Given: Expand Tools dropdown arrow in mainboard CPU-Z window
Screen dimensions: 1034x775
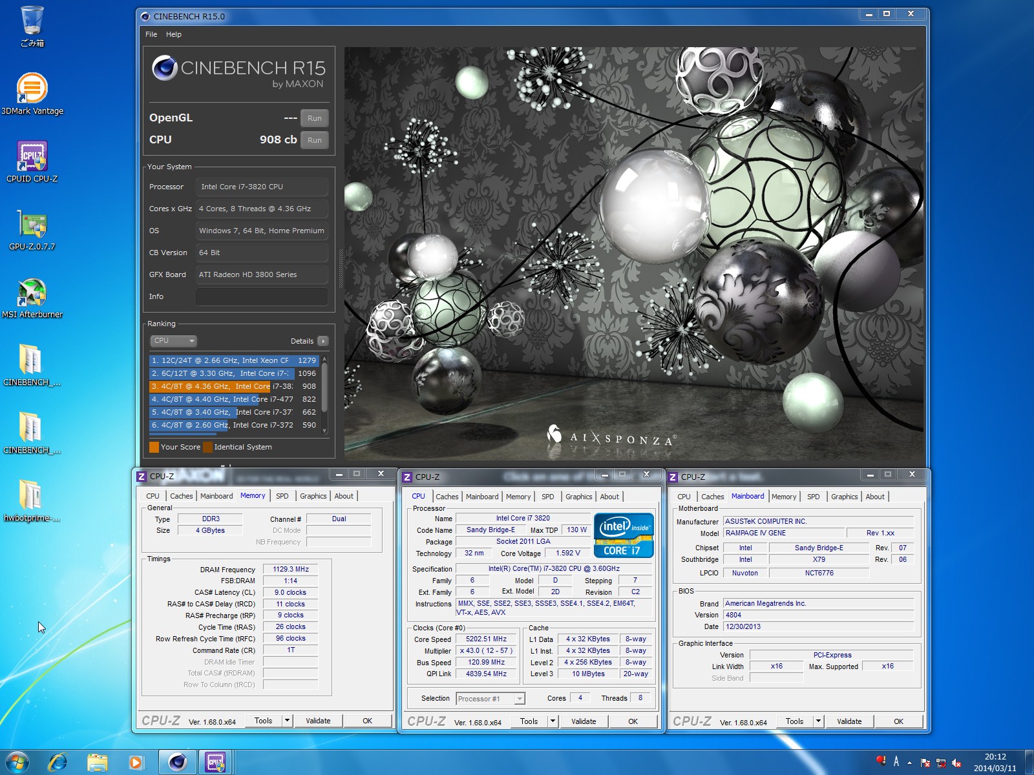Looking at the screenshot, I should (819, 721).
